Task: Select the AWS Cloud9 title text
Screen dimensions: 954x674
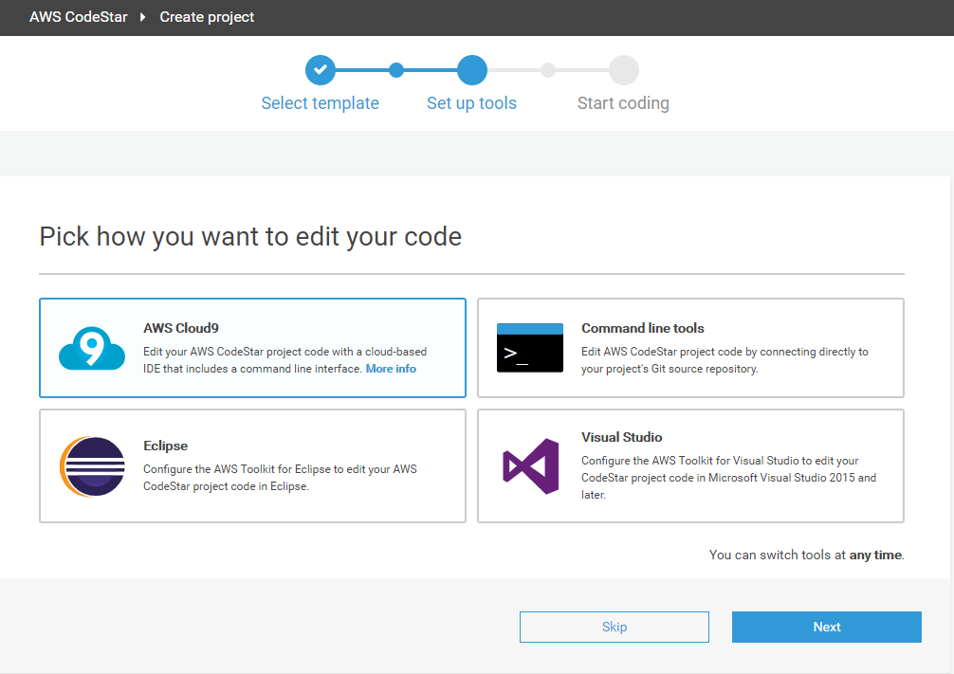Action: pyautogui.click(x=181, y=328)
